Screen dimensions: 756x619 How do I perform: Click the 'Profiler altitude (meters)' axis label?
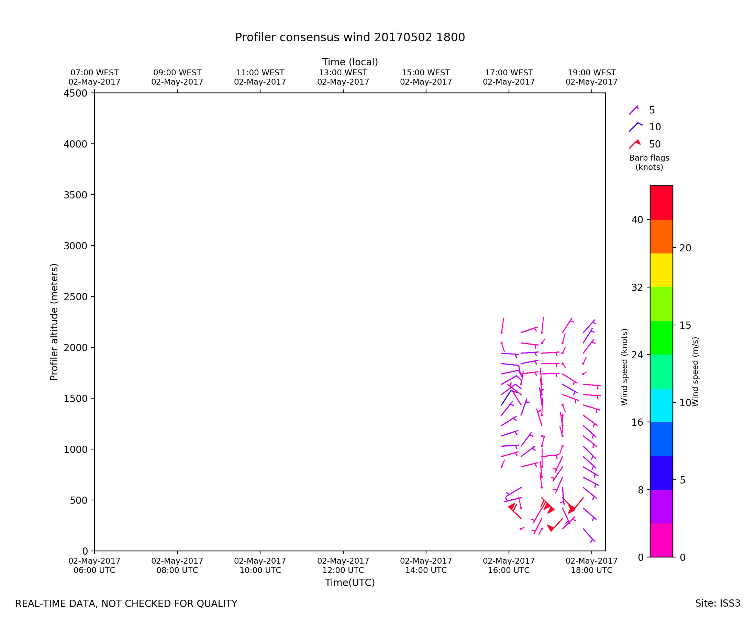tap(54, 322)
